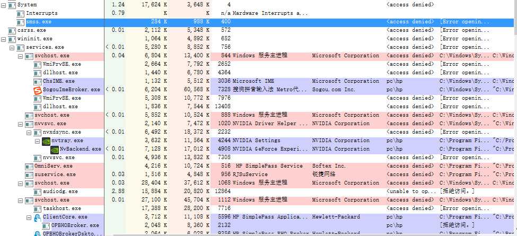This screenshot has height=236, width=517.
Task: Collapse the nvtray.exe tree node
Action: 38,141
